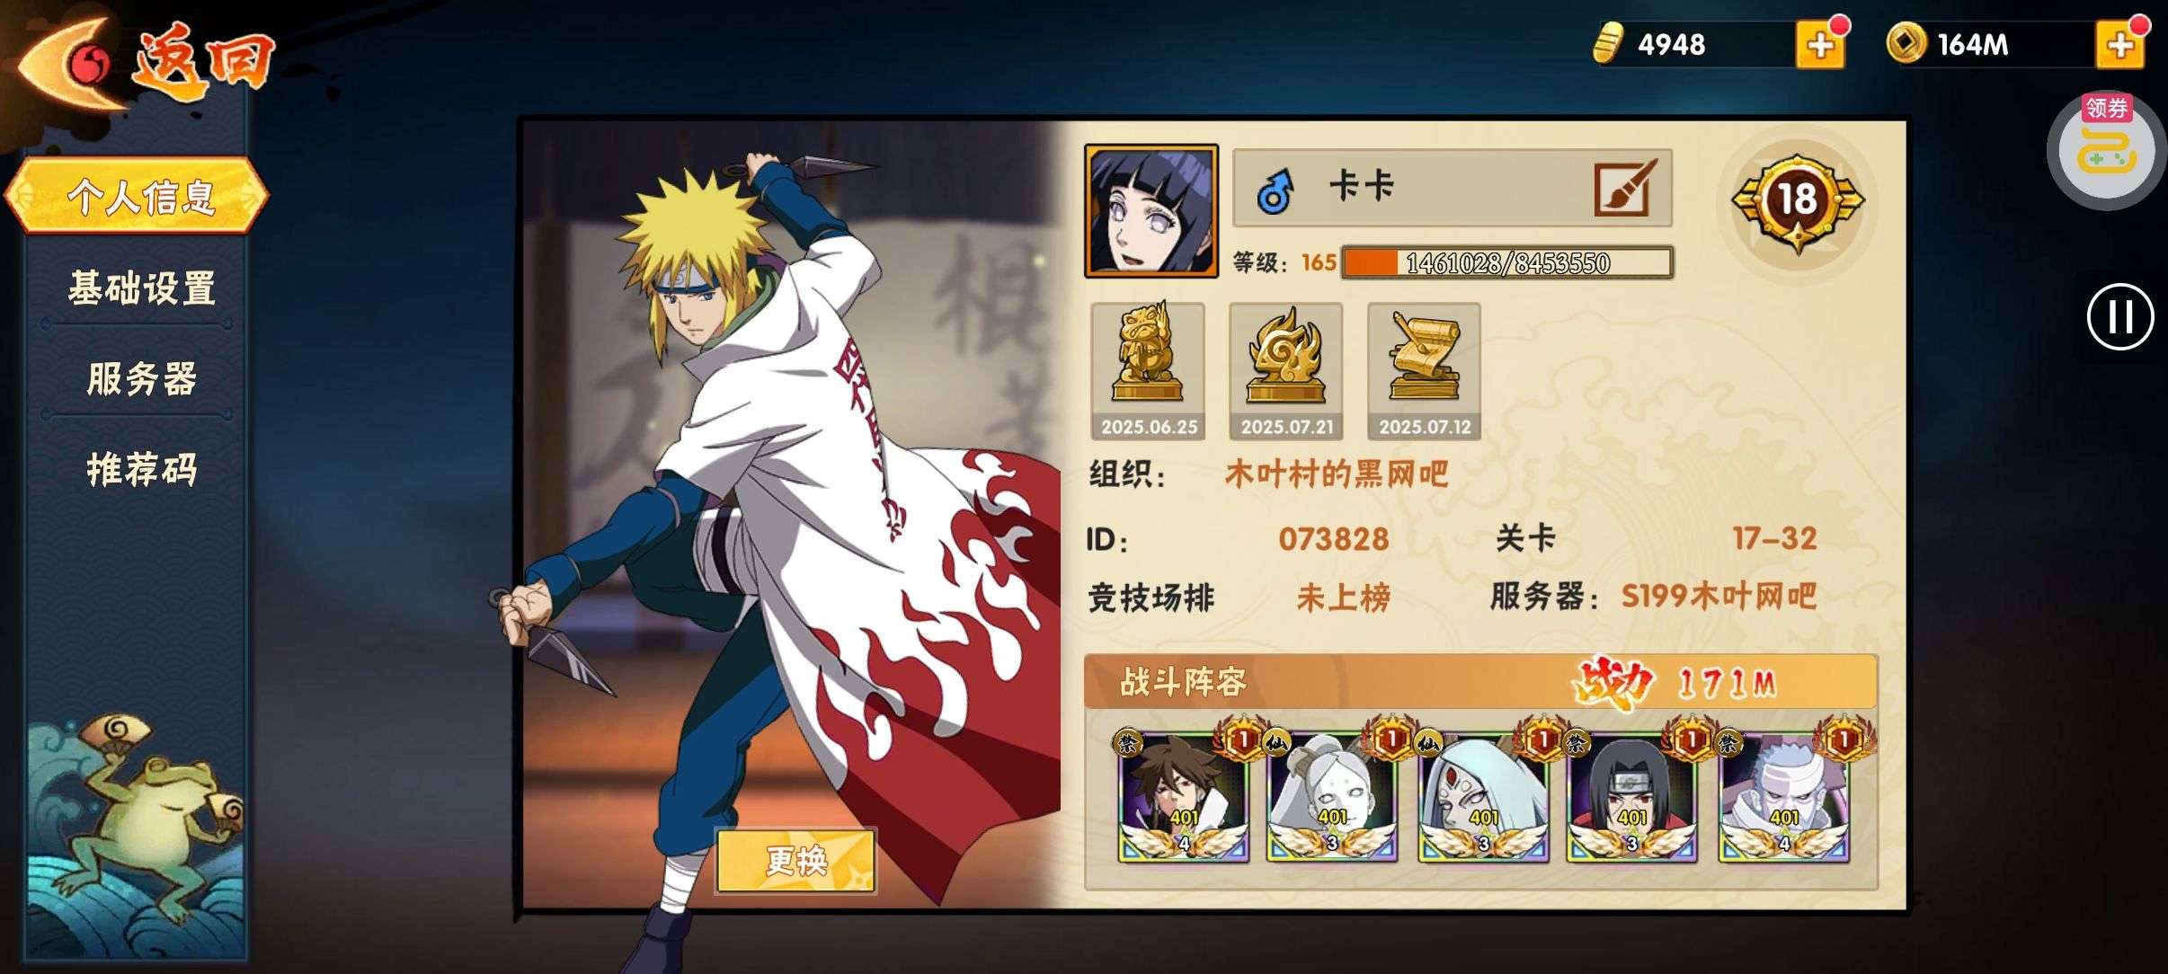Click the 返回 back arrow
The width and height of the screenshot is (2168, 974).
point(144,61)
